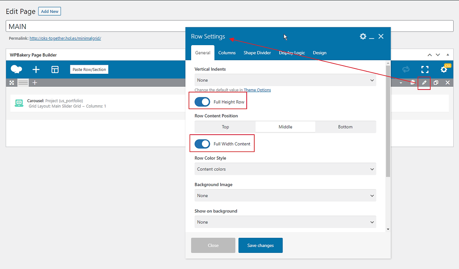Viewport: 459px width, 269px height.
Task: Open the Background Image dropdown
Action: point(285,196)
